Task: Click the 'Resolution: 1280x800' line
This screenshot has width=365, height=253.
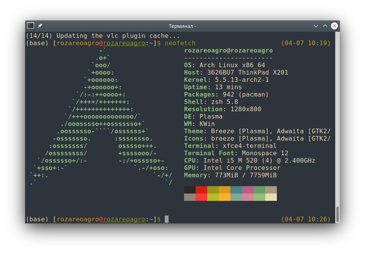Action: [x=223, y=109]
